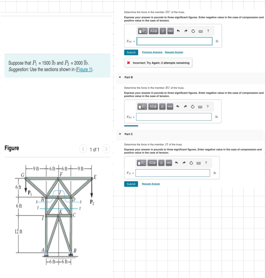Open the math templates icon in Part C editor
The height and width of the screenshot is (278, 265).
click(x=142, y=163)
